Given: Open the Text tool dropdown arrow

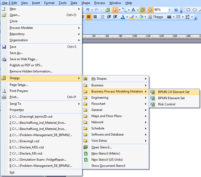Looking at the screenshot, I should 138,10.
